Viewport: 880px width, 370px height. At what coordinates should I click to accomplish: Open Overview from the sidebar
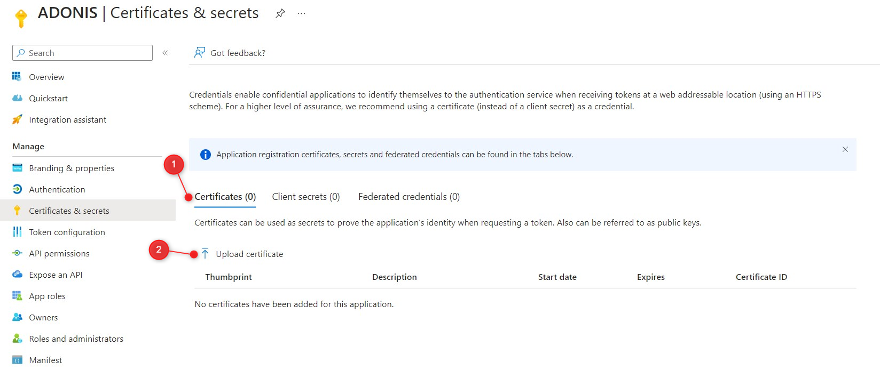[x=46, y=77]
